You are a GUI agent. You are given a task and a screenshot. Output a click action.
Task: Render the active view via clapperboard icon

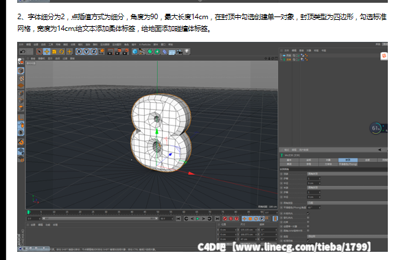coord(110,51)
